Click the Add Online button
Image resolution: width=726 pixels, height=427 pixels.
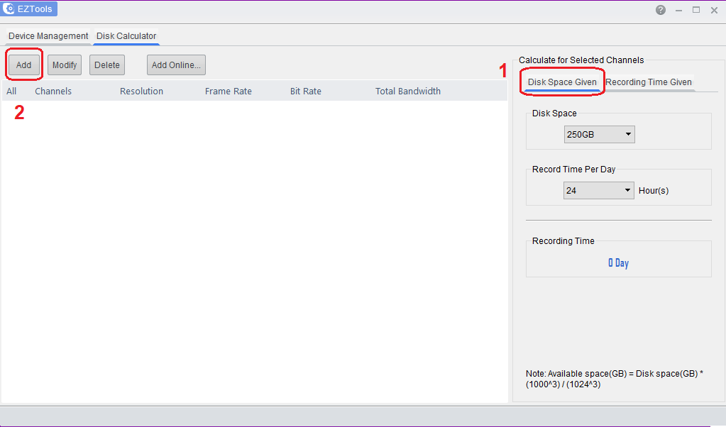175,65
